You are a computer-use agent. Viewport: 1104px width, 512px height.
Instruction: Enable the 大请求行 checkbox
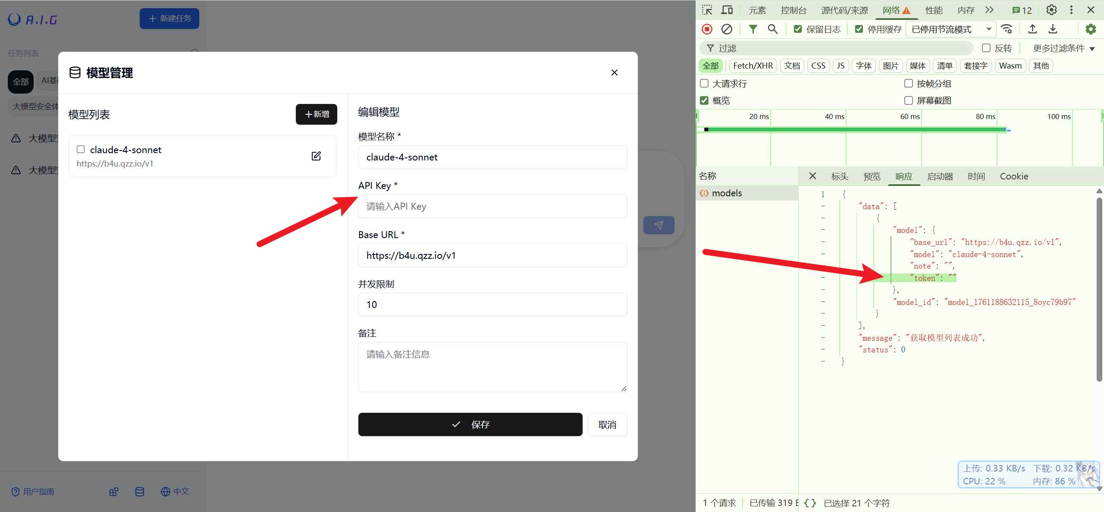(704, 83)
